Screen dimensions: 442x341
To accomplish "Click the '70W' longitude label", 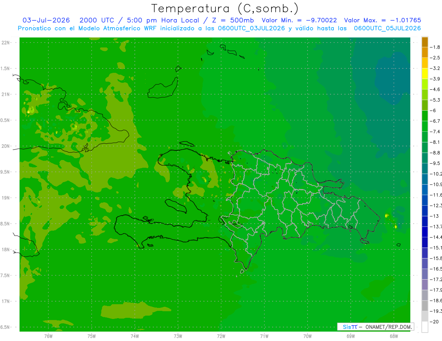I will pyautogui.click(x=308, y=336).
